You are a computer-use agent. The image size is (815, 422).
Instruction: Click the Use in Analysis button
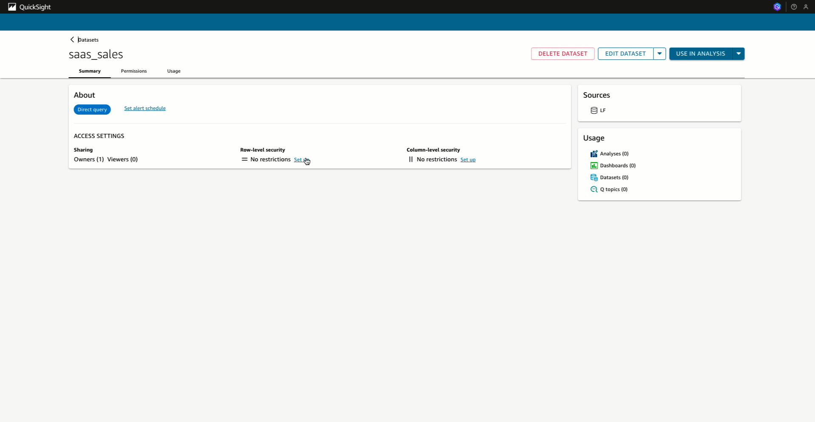pos(701,53)
